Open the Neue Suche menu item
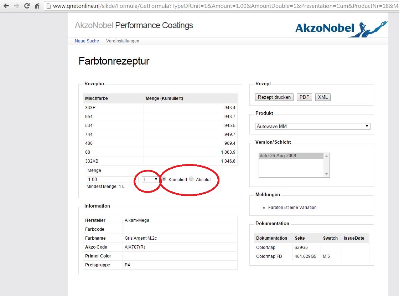This screenshot has height=296, width=399. (x=87, y=41)
